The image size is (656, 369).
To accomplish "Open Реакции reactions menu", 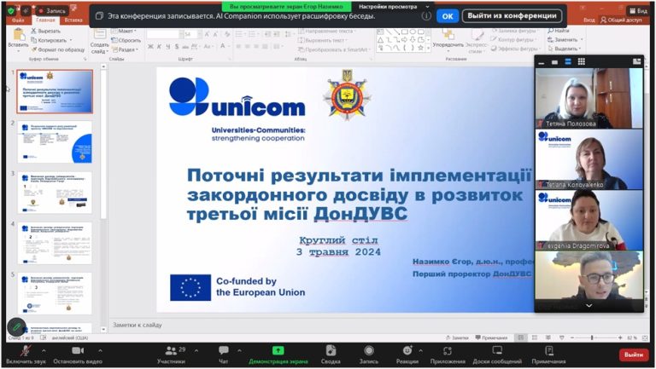I will (407, 355).
